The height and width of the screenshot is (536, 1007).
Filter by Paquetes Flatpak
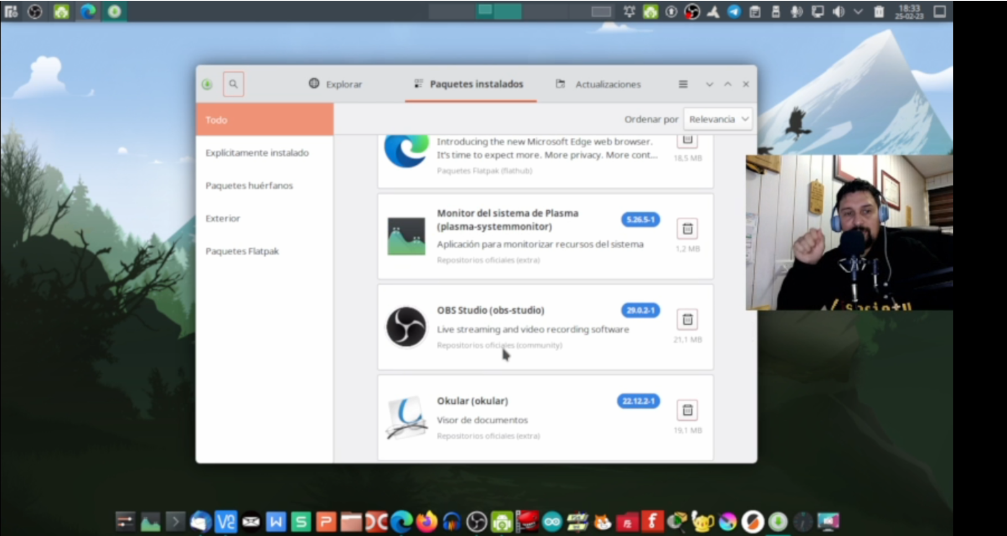click(x=242, y=251)
